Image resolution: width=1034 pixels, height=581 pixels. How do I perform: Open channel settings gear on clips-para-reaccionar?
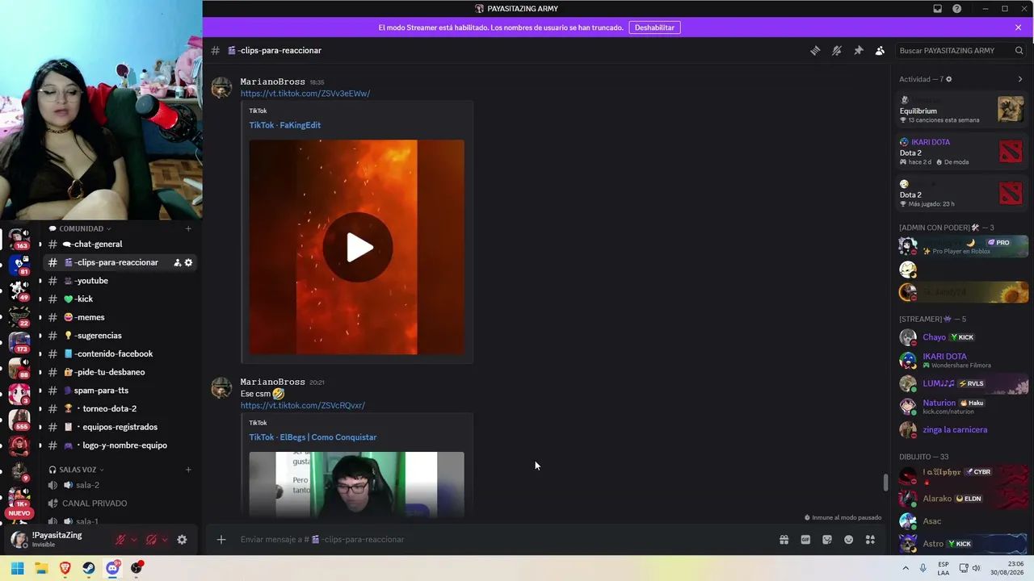coord(189,262)
